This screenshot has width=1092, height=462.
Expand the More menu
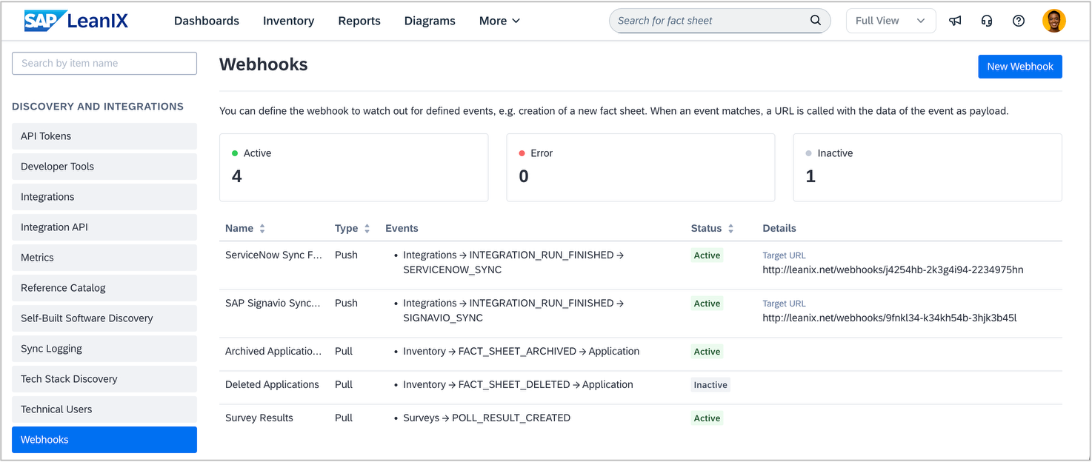click(x=500, y=21)
